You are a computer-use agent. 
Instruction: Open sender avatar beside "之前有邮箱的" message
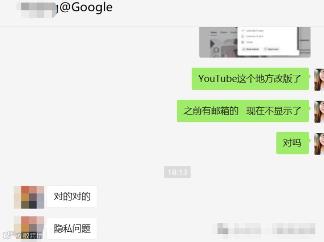click(x=319, y=111)
